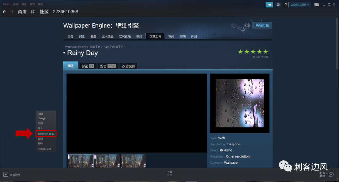Select the 新闻 hub tab
The width and height of the screenshot is (339, 182).
pos(171,36)
